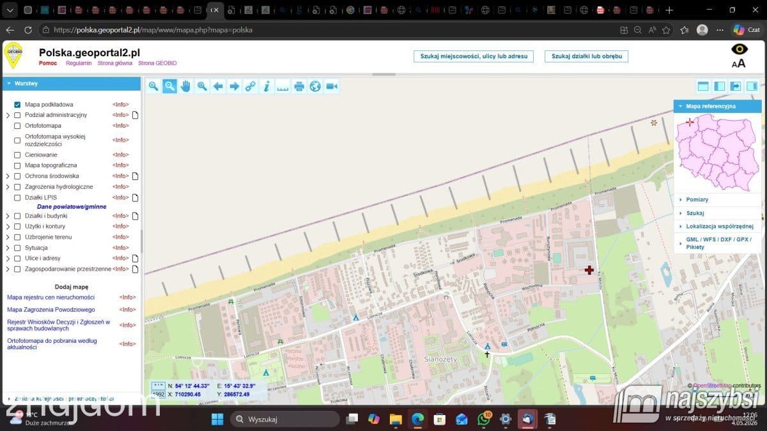Open the Regulamin link
Screen dimensions: 767x431
[77, 63]
